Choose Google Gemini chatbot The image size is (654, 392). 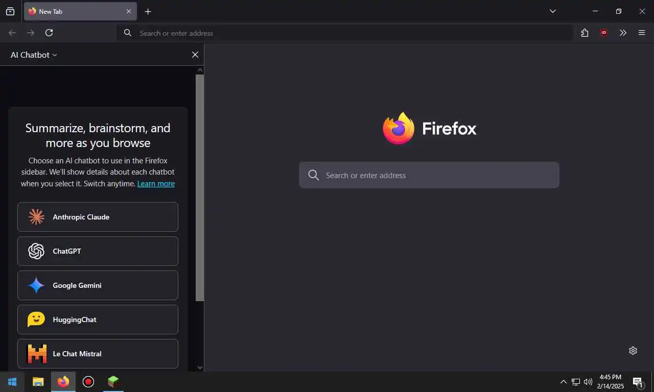[98, 285]
